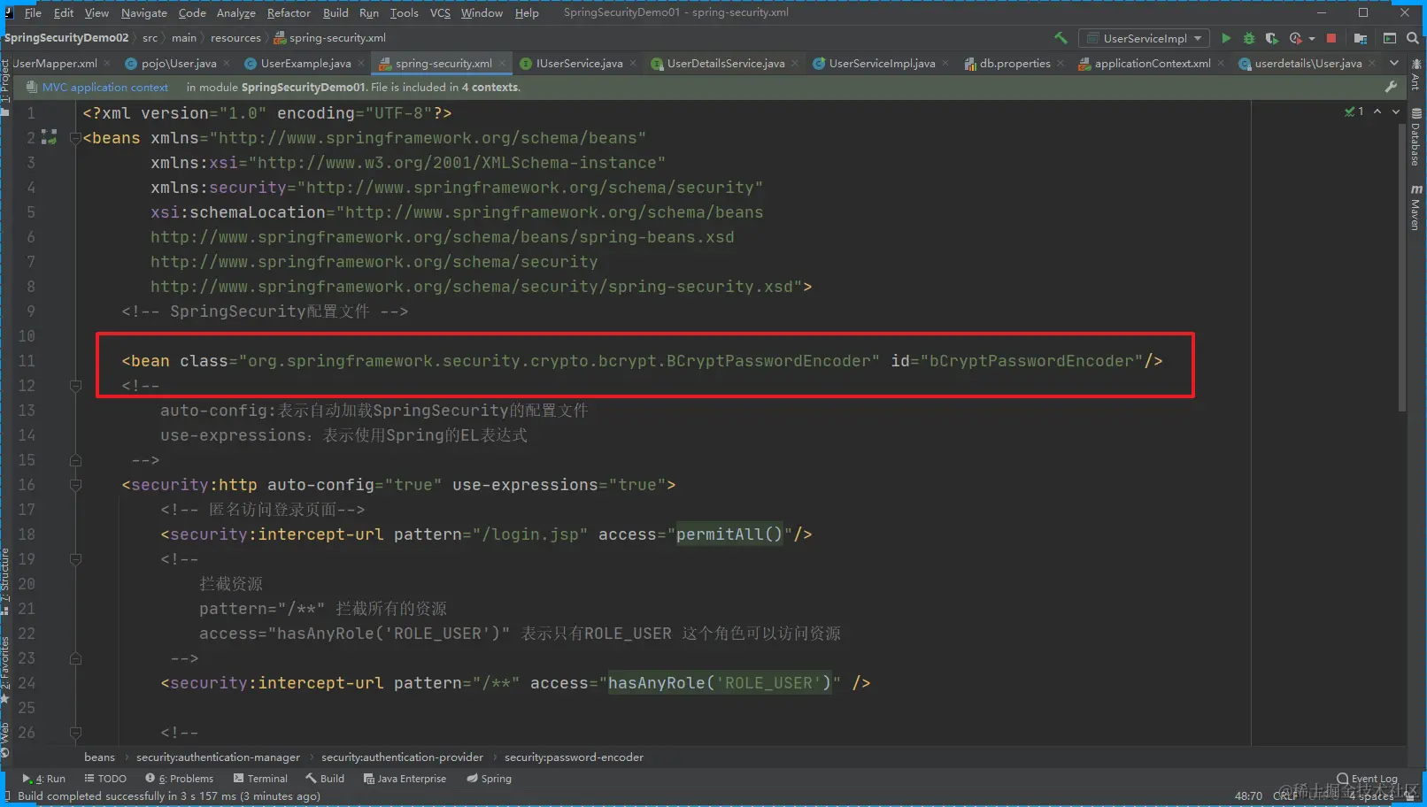Viewport: 1427px width, 807px height.
Task: Open the Refactor menu
Action: [289, 12]
